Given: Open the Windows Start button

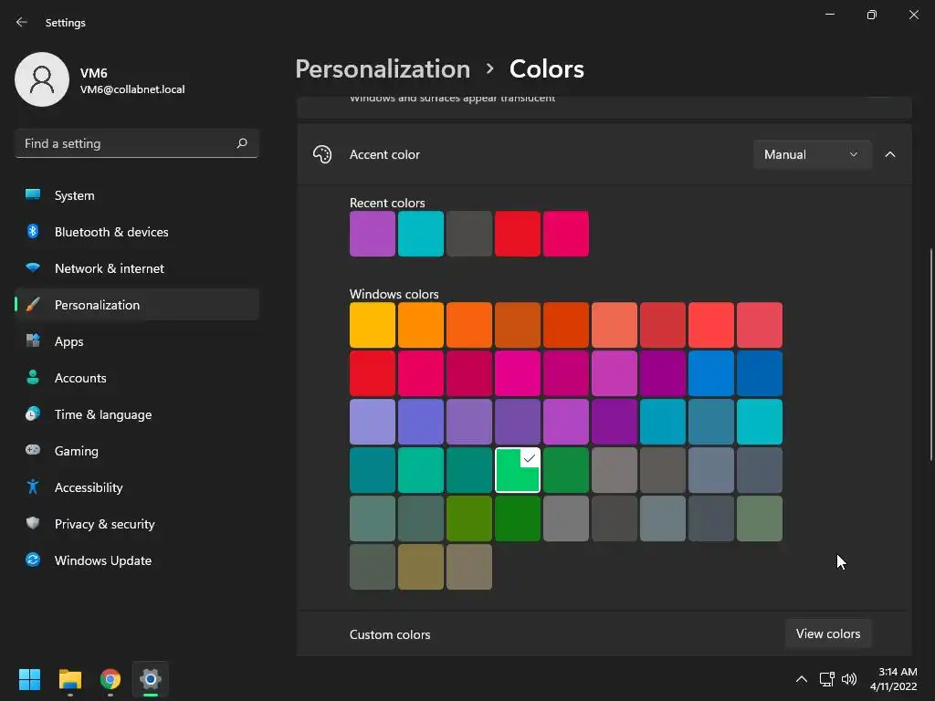Looking at the screenshot, I should click(29, 679).
